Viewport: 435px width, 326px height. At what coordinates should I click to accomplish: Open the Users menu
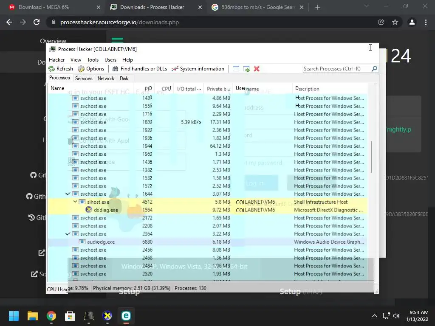tap(110, 59)
